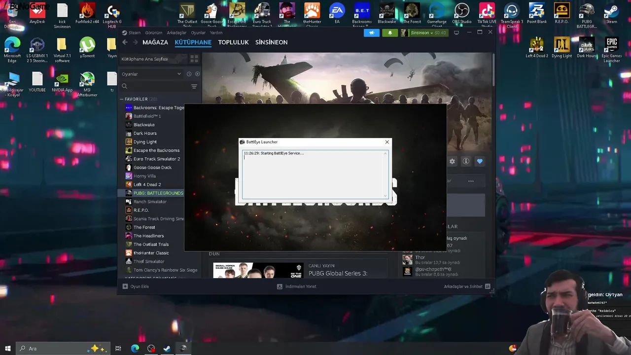Open OBS Studio desktop shortcut
This screenshot has height=355, width=631.
(462, 14)
